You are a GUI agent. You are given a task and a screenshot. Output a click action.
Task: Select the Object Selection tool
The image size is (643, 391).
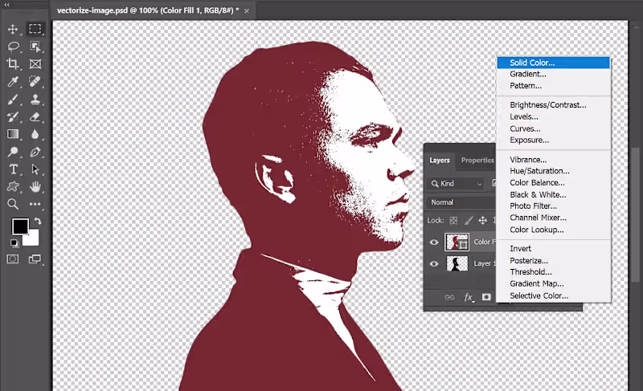coord(35,47)
